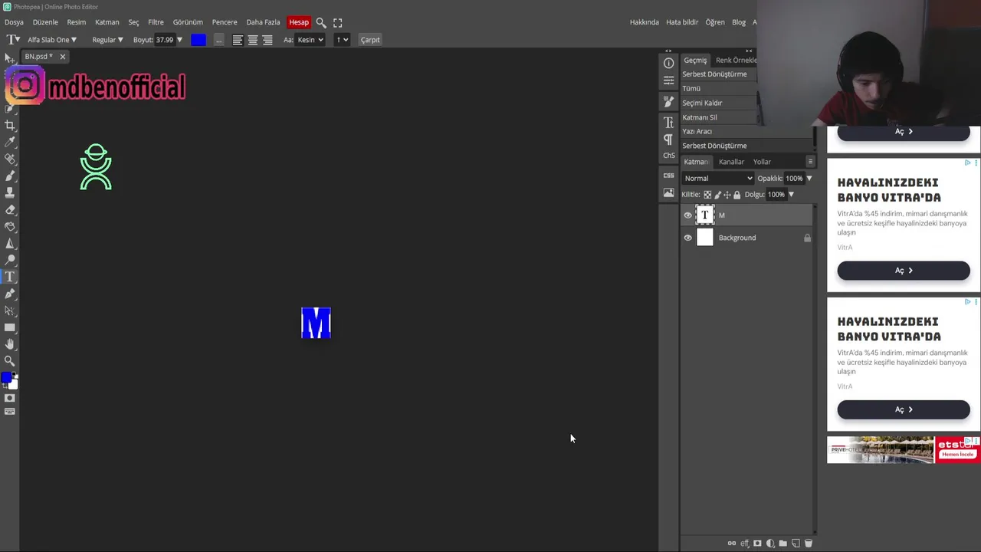Open the Paragraph panel icon

669,139
